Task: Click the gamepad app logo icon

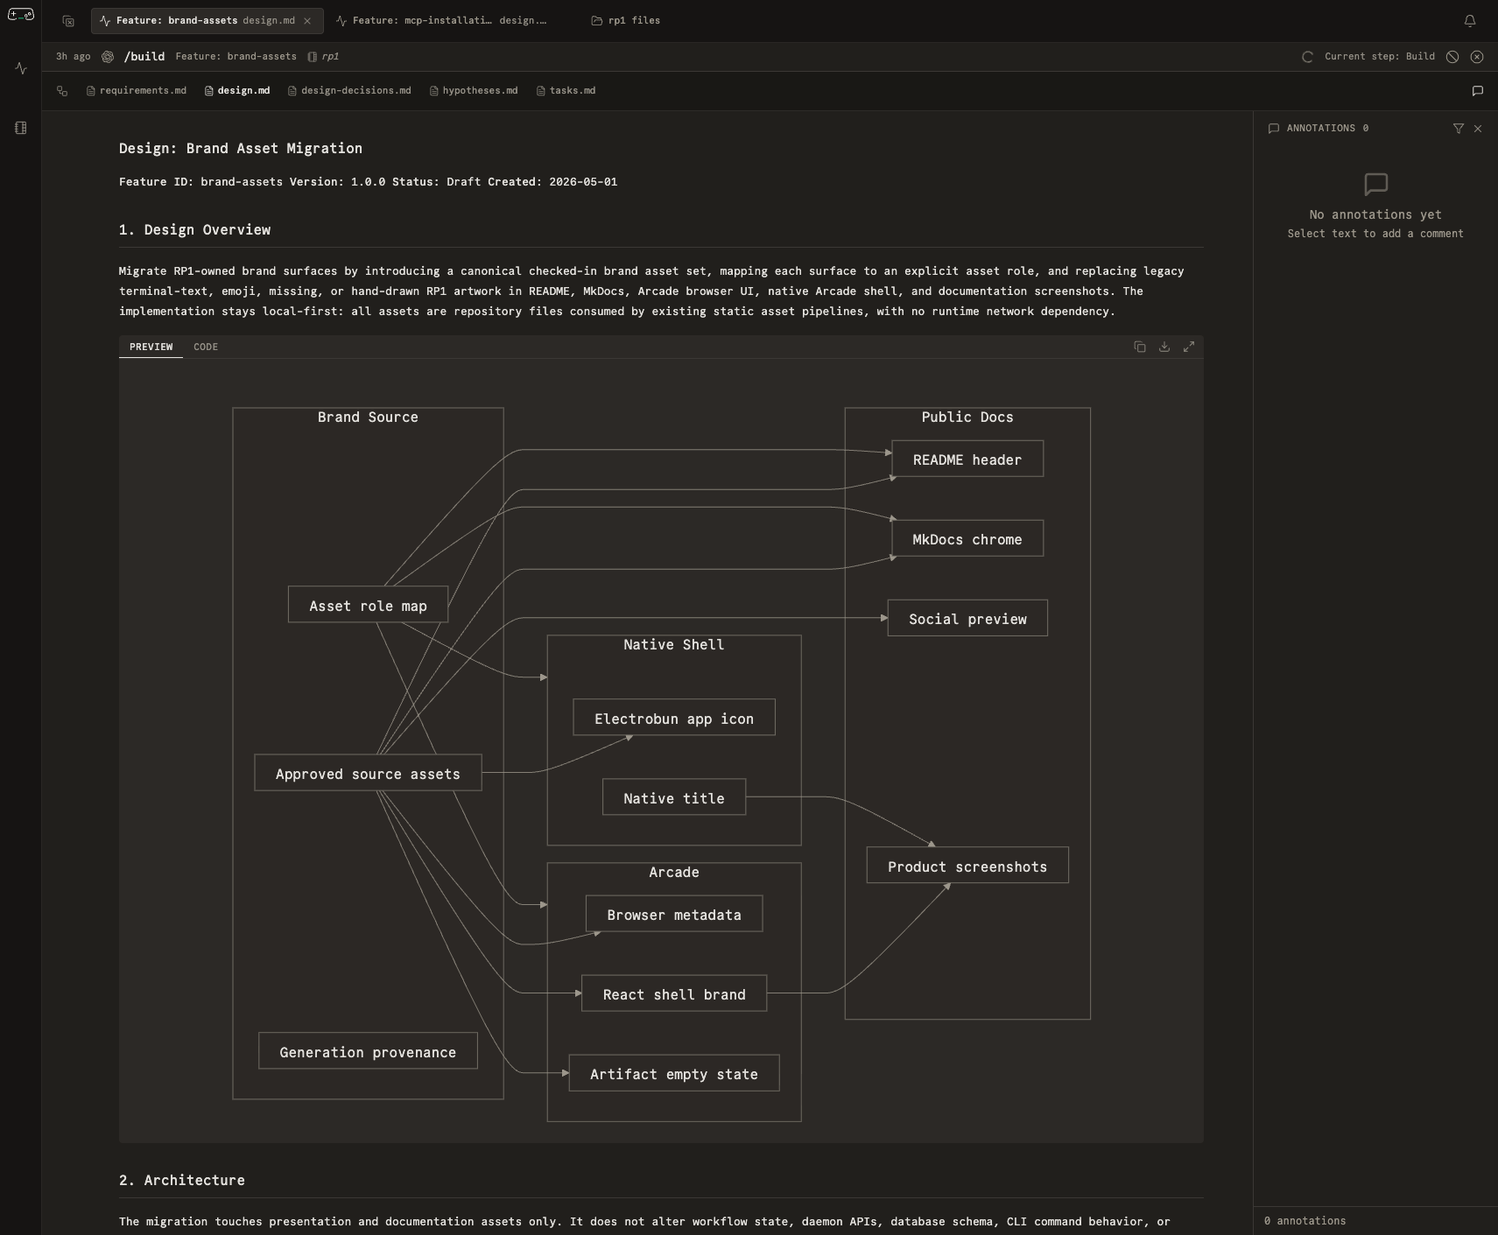Action: [20, 14]
